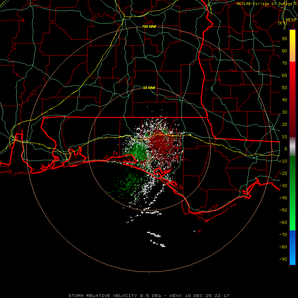Select the 0 value on velocity scale
The image size is (298, 298).
[286, 149]
